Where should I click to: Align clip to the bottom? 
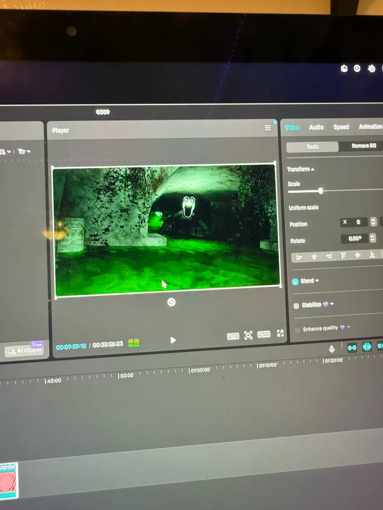372,255
